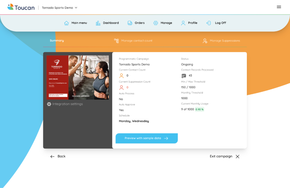Screen dimensions: 290x188
Task: Open the hamburger menu icon
Action: click(279, 7)
